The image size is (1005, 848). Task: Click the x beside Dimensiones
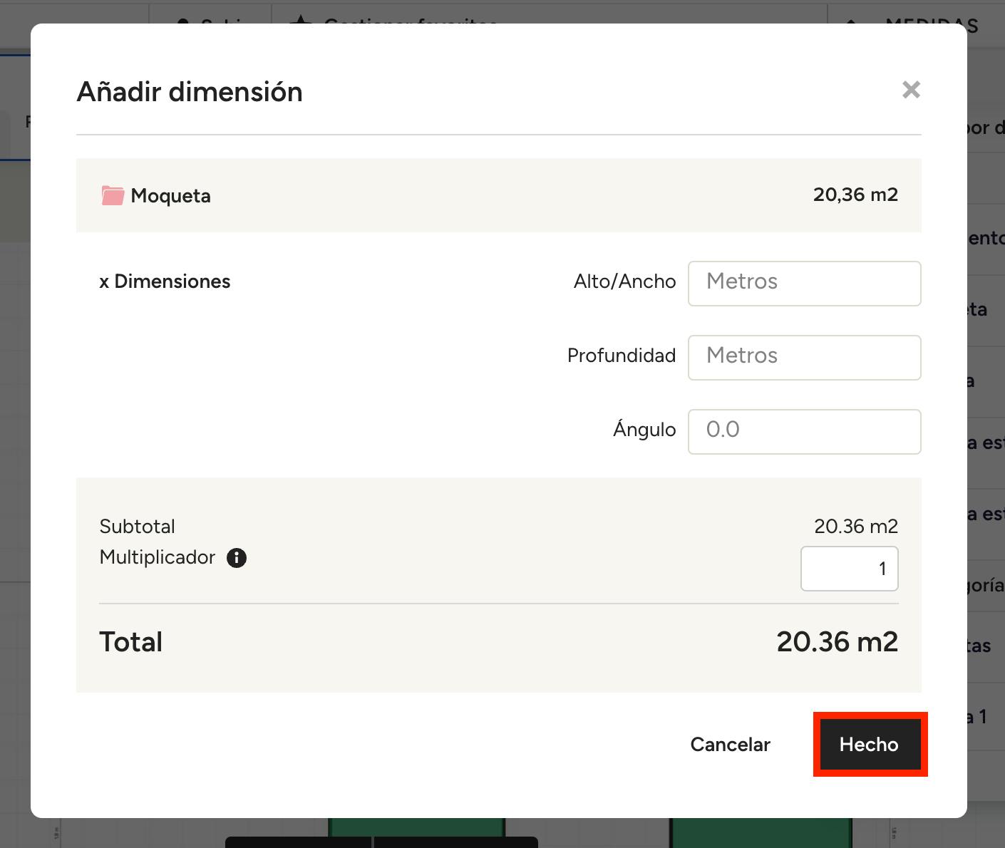click(104, 282)
